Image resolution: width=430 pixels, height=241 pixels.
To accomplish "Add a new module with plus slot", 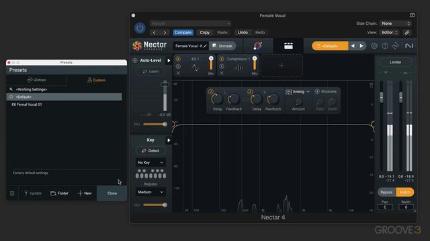I will click(x=282, y=66).
